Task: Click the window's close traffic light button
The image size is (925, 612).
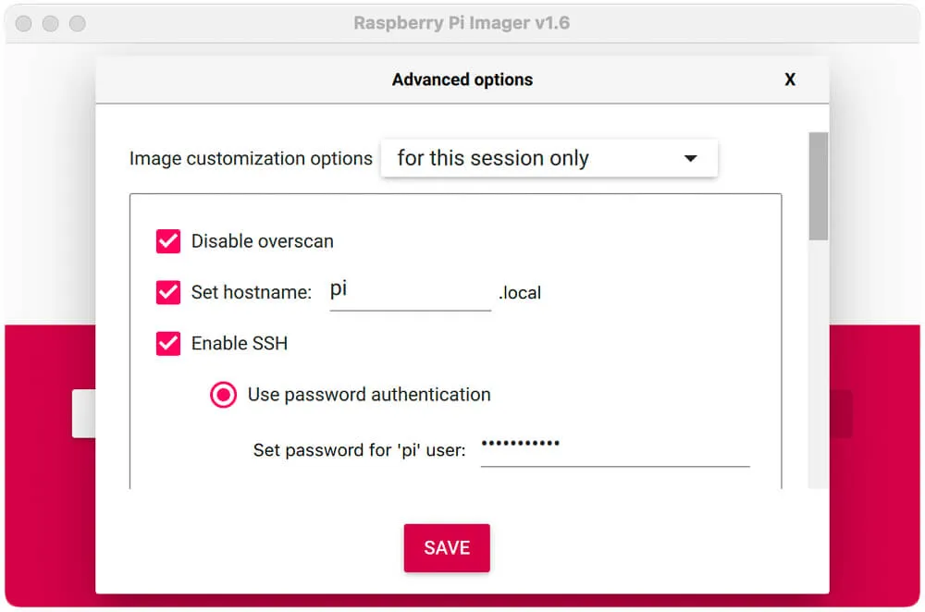Action: click(24, 24)
